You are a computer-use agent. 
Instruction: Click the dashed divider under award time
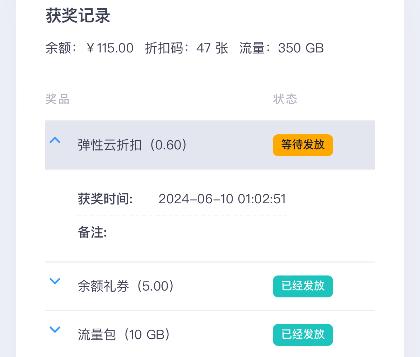(x=182, y=216)
